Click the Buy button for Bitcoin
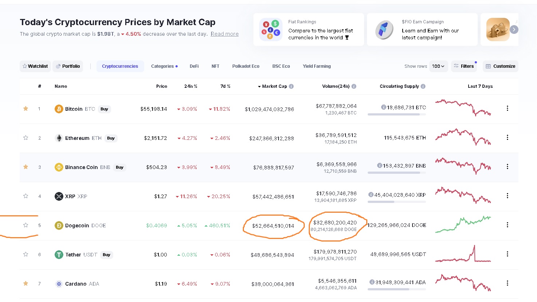Viewport: 537px width, 302px height. 104,109
